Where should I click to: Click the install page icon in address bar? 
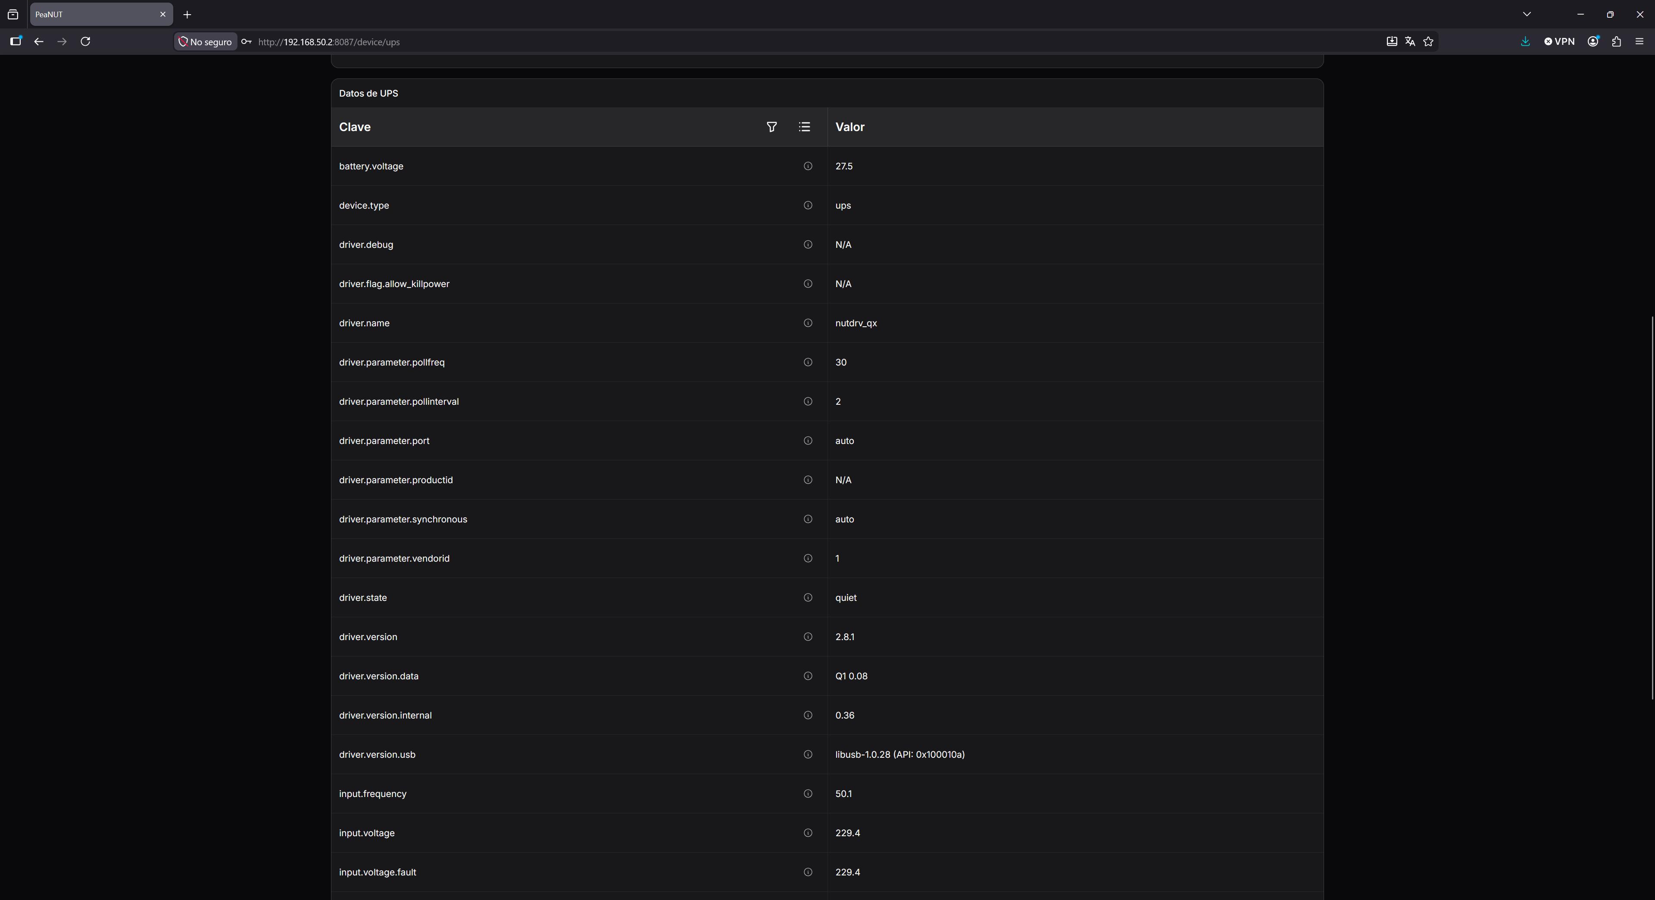tap(1392, 42)
